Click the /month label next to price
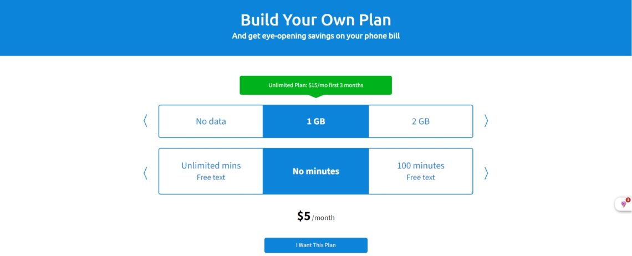Image resolution: width=632 pixels, height=256 pixels. tap(323, 218)
